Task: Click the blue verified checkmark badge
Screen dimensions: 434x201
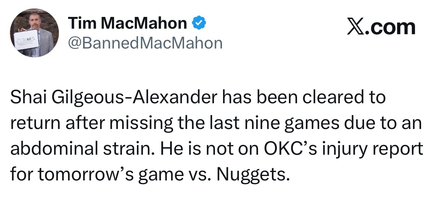Action: (x=199, y=23)
